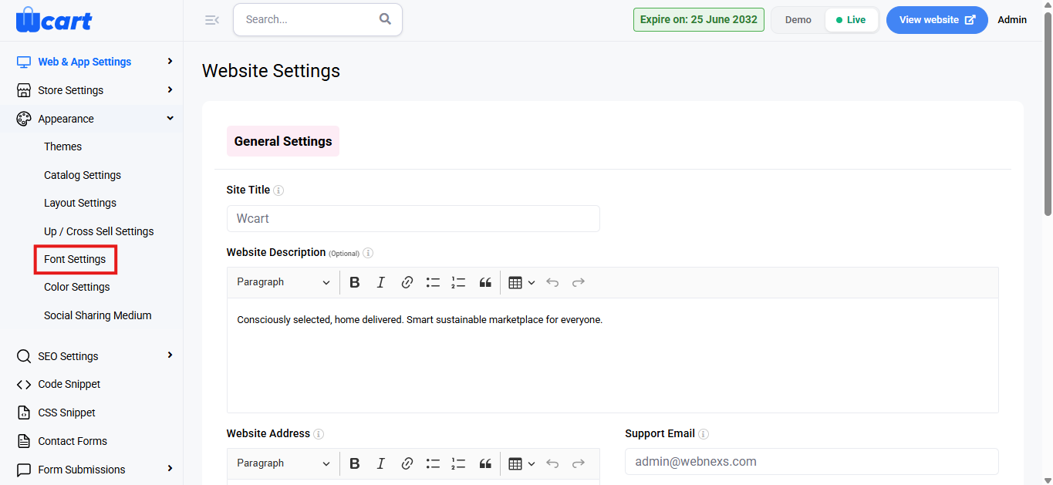Screen dimensions: 1053x485
Task: Click the Code Snippet brackets icon
Action: (x=24, y=384)
